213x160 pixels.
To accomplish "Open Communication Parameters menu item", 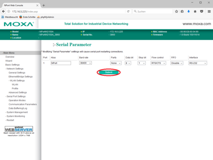I will pyautogui.click(x=23, y=104).
